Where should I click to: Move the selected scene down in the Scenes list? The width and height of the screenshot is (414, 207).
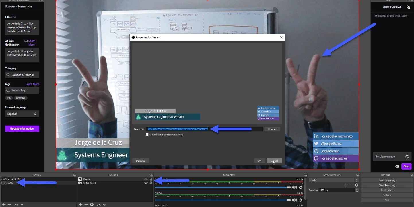pyautogui.click(x=22, y=204)
